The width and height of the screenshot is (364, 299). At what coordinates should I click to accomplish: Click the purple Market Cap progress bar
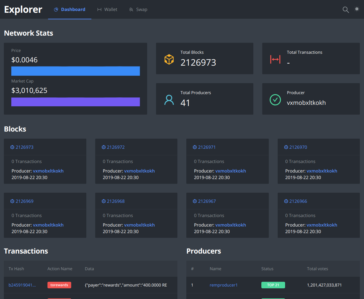76,102
